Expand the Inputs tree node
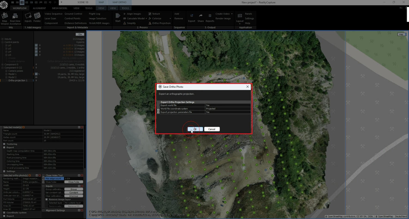This screenshot has height=219, width=409. [x=2, y=39]
